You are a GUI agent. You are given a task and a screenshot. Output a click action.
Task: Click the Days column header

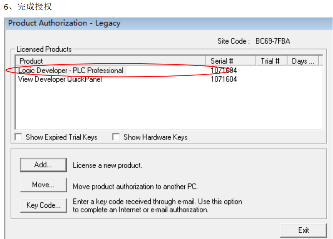pyautogui.click(x=303, y=61)
